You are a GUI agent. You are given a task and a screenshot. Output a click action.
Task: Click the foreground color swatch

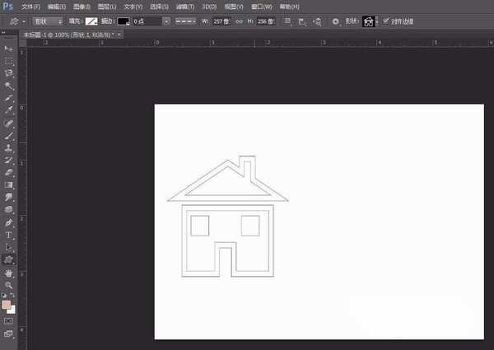pos(7,304)
